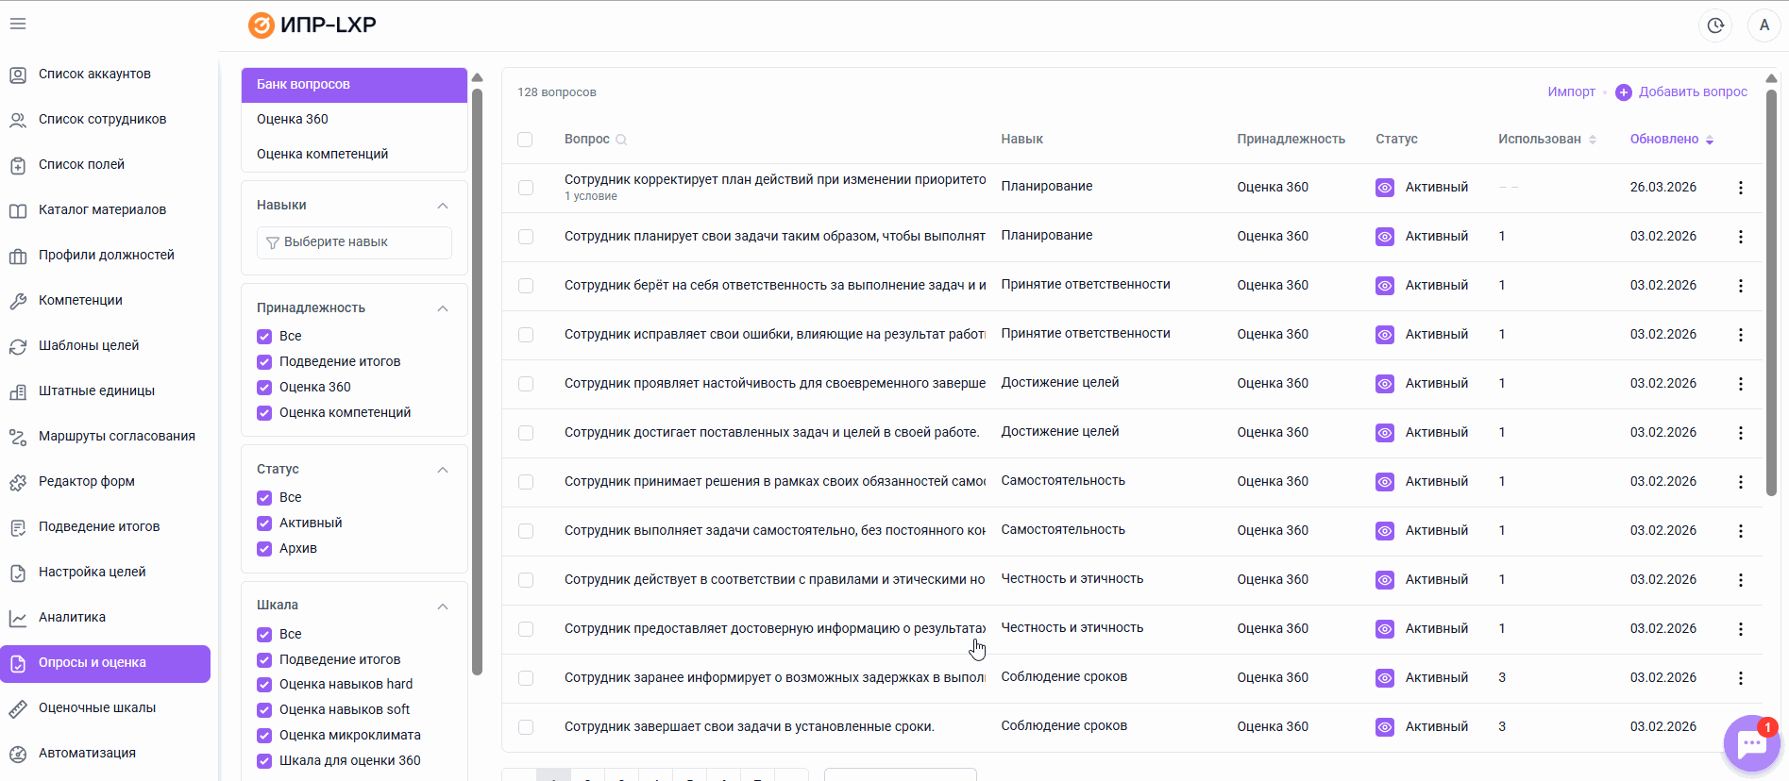Open three-dot menu for 'Сотрудник исправляет свои ошибки' row
The width and height of the screenshot is (1789, 781).
[x=1741, y=335]
